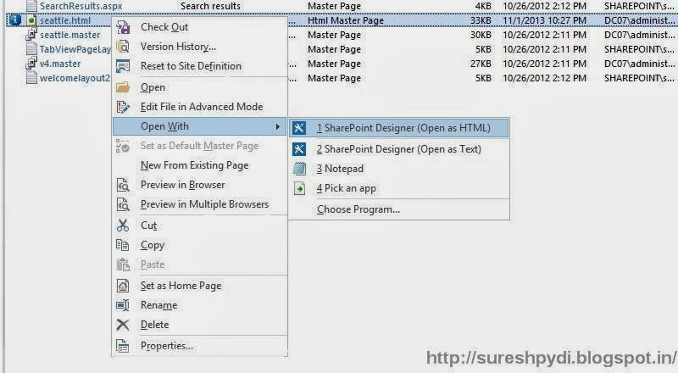Select the seattle.master file name

click(70, 35)
